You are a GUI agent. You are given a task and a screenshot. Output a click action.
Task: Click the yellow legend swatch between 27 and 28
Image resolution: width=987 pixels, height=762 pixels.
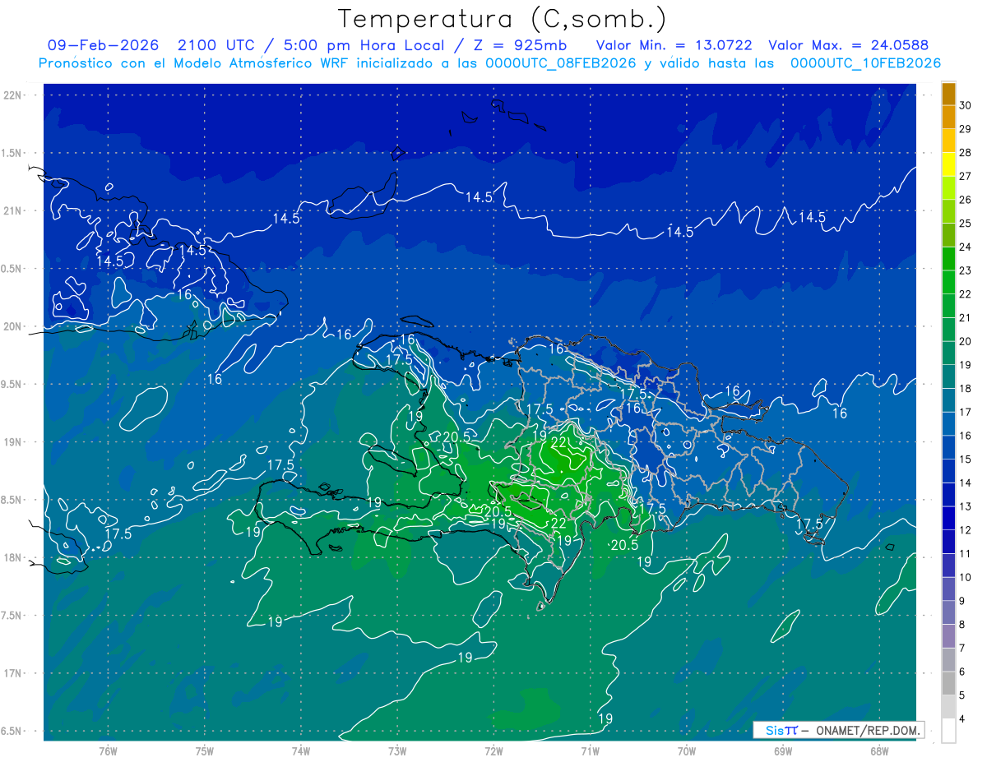coord(948,164)
